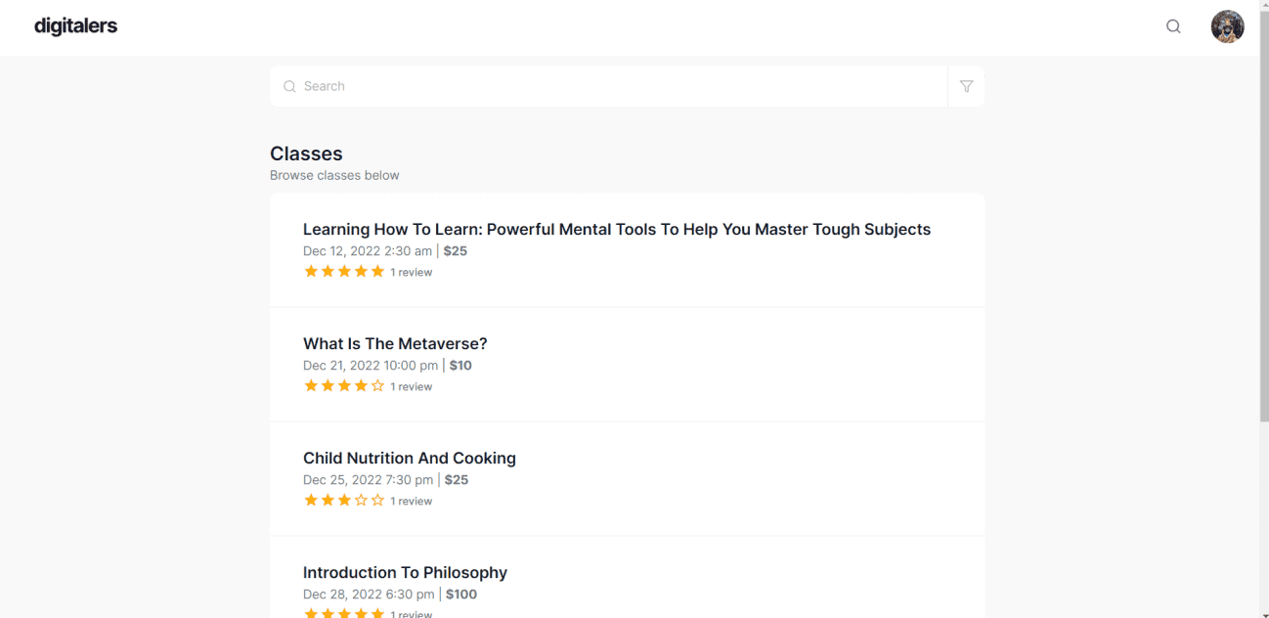Focus the classes Search input field
Screen dimensions: 1269x618
[622, 86]
